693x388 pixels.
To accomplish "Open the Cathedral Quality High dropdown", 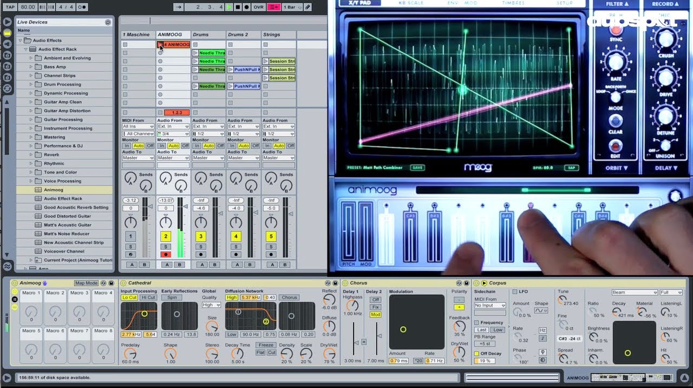I will tap(211, 305).
